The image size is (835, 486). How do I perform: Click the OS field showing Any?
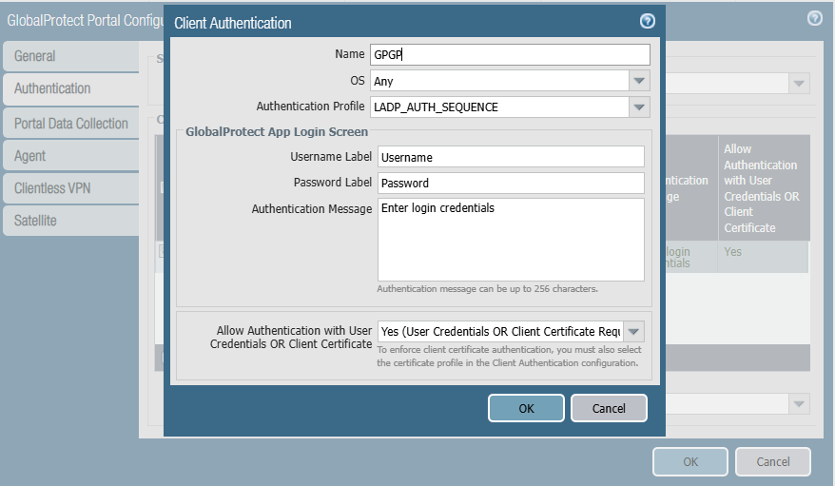tap(499, 81)
